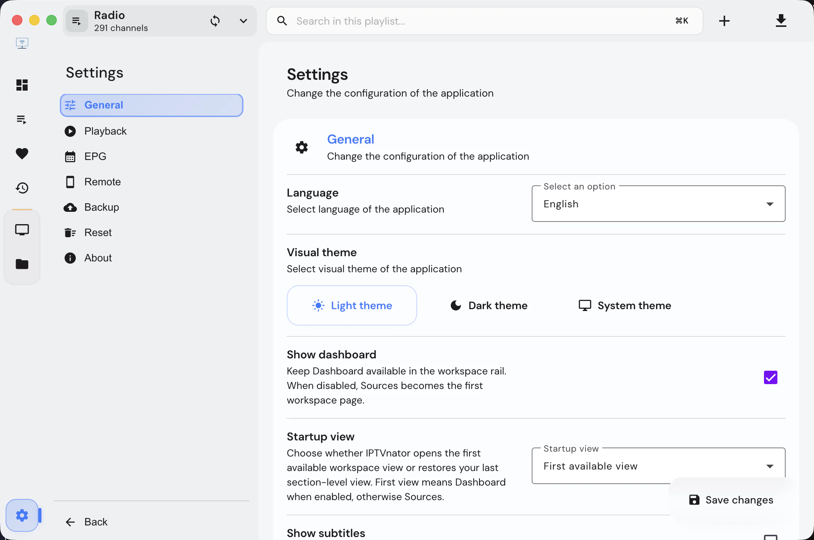Select General in settings navigation
Image resolution: width=814 pixels, height=540 pixels.
152,105
